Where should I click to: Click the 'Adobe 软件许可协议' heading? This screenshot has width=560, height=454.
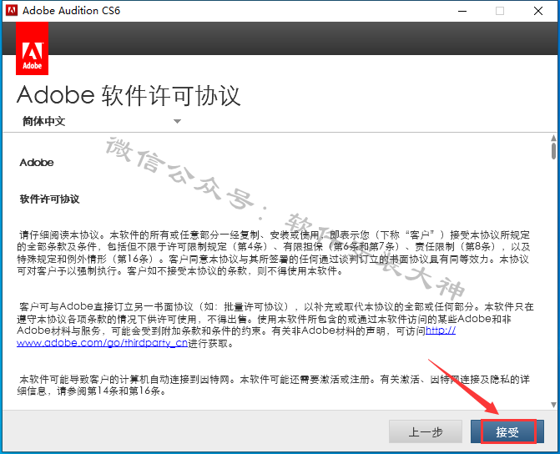[x=129, y=96]
